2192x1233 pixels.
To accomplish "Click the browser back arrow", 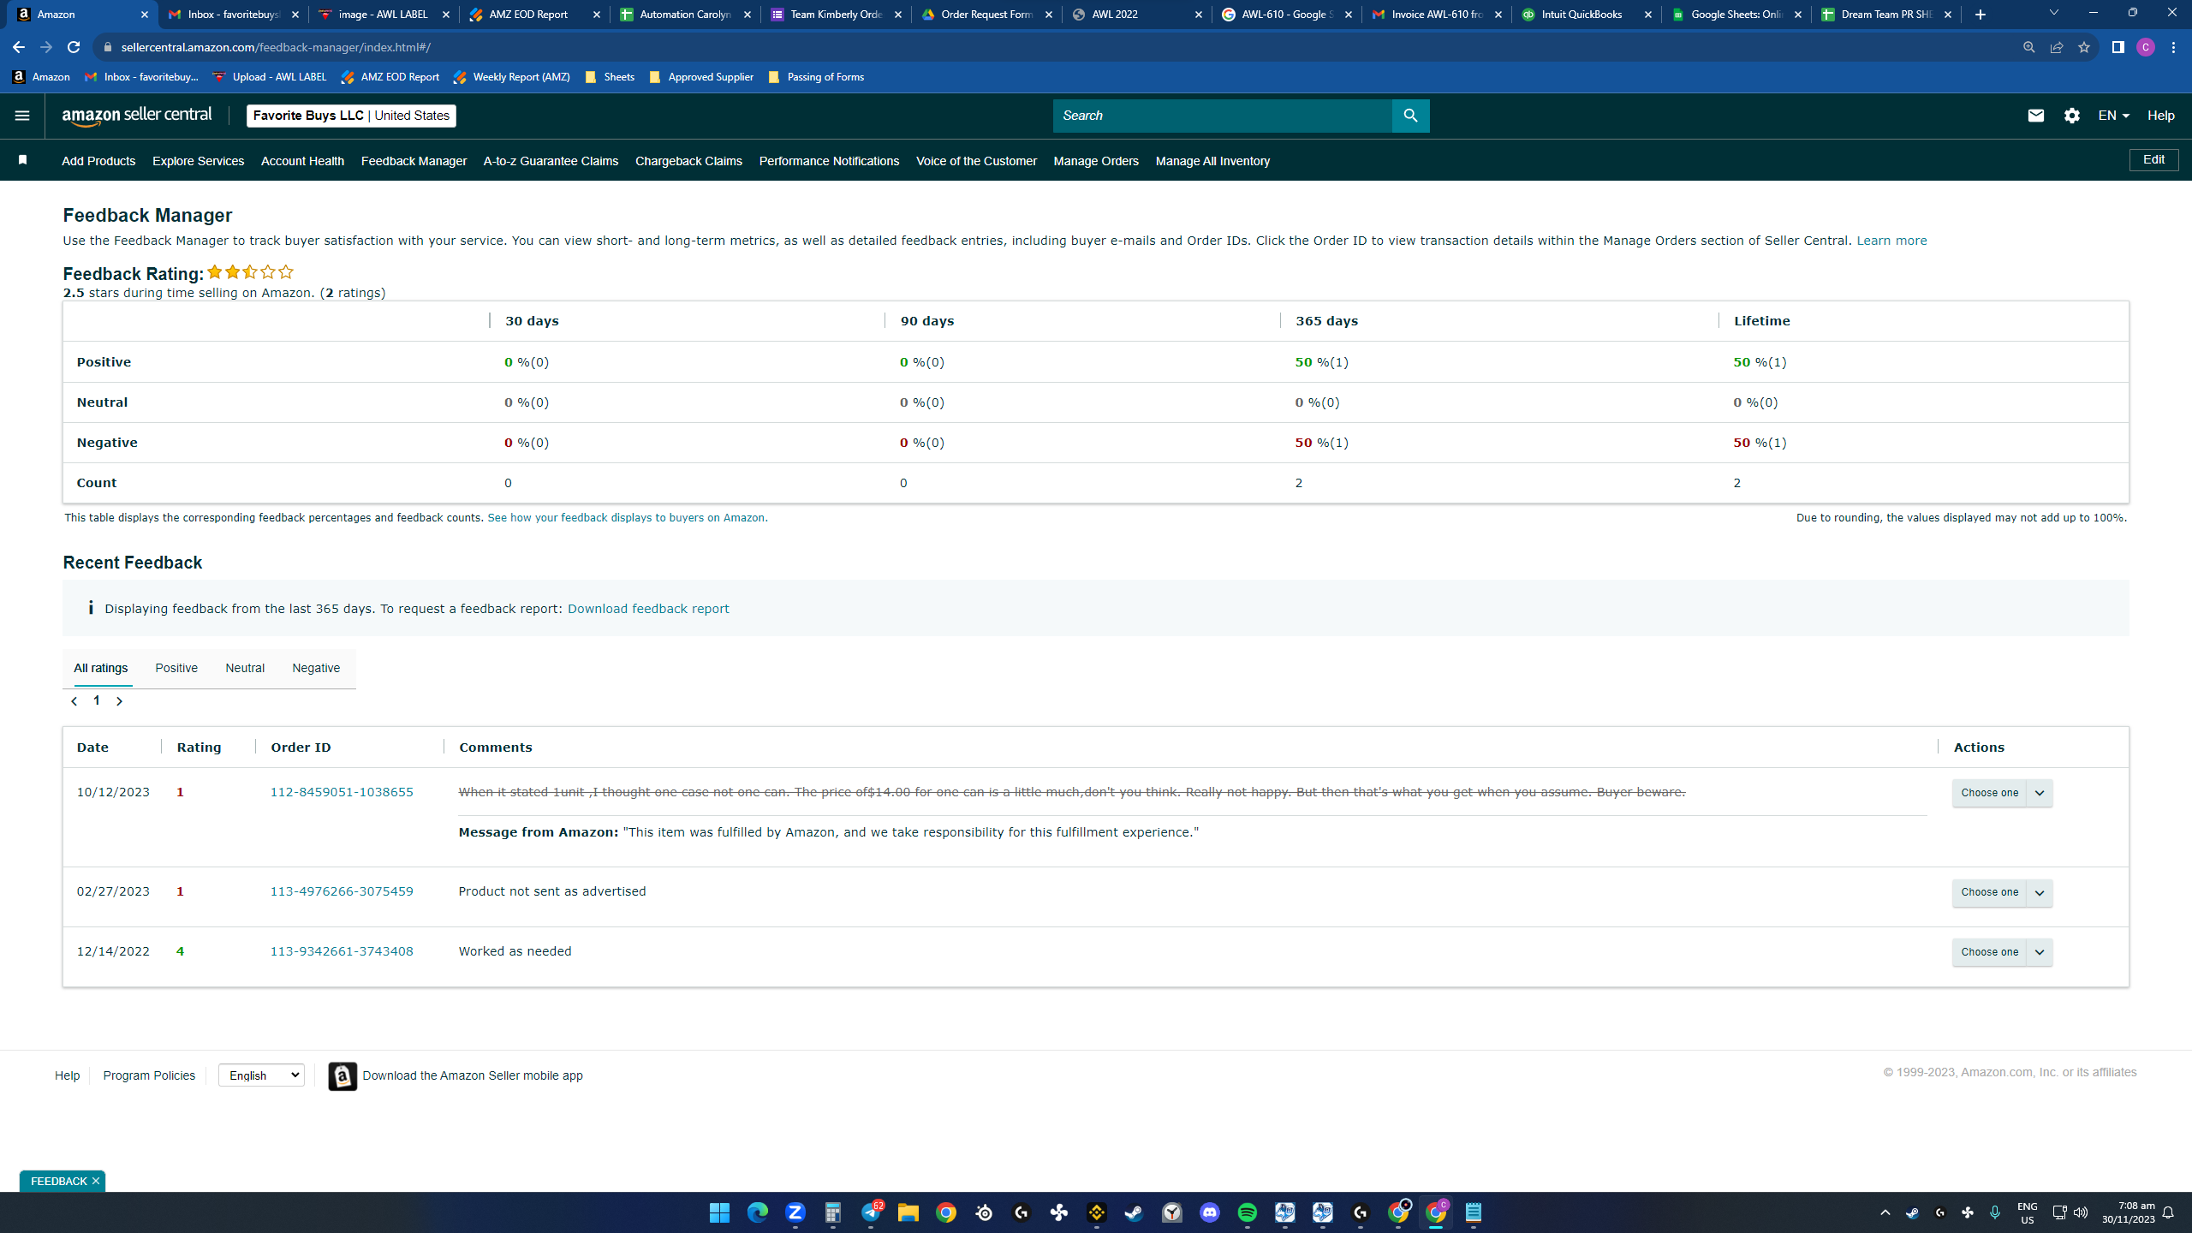I will [x=19, y=47].
